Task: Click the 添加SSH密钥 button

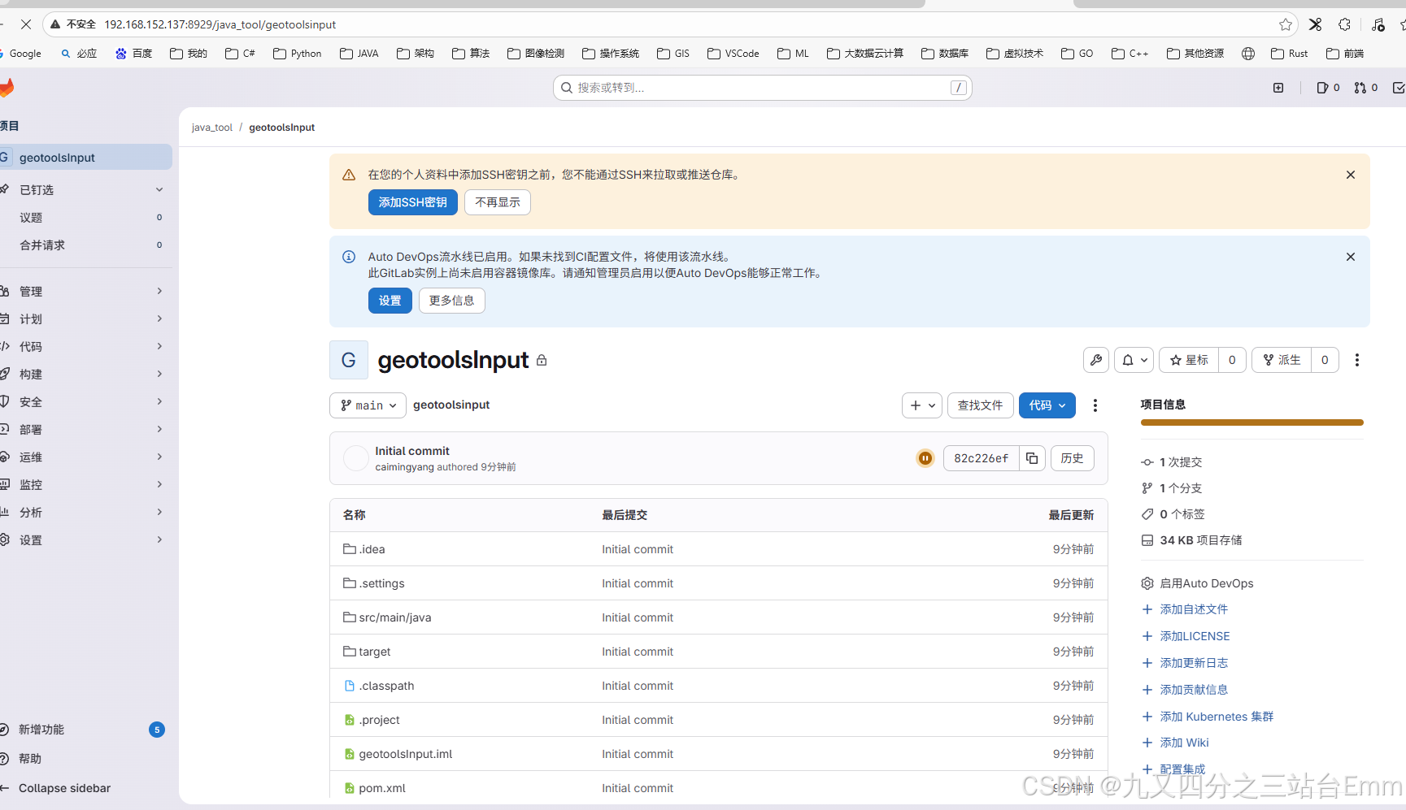Action: point(413,202)
